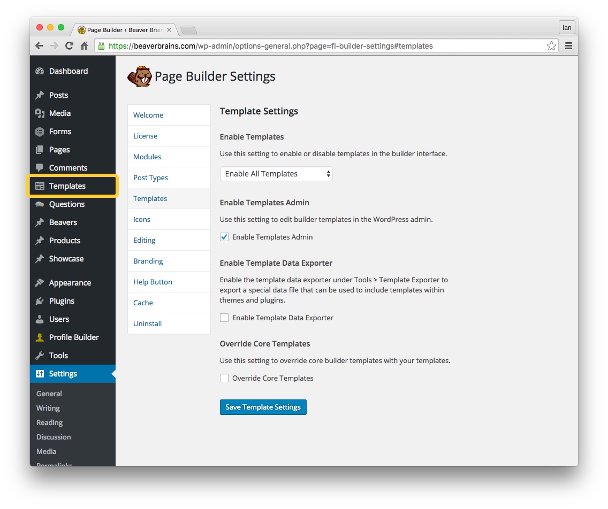Viewport: 608px width, 509px height.
Task: Click the Posts pushpin icon
Action: 40,95
